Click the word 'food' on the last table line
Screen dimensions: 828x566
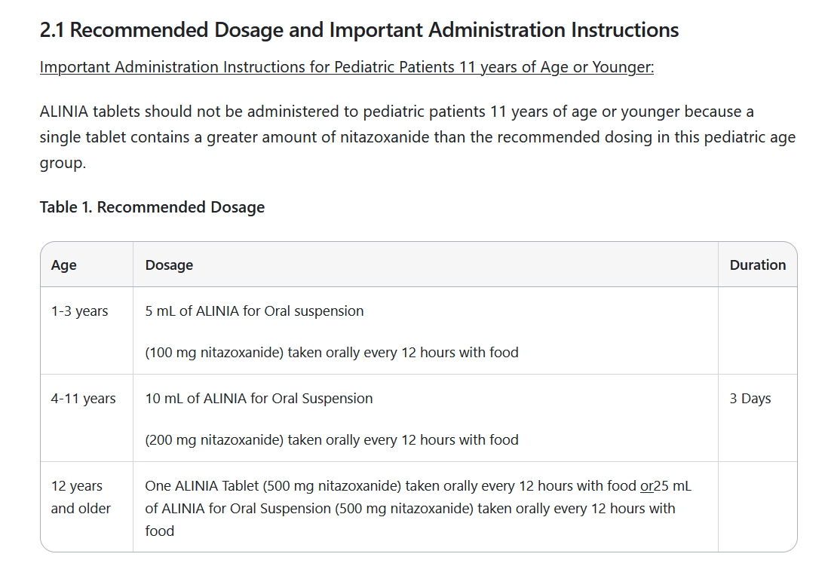point(159,531)
